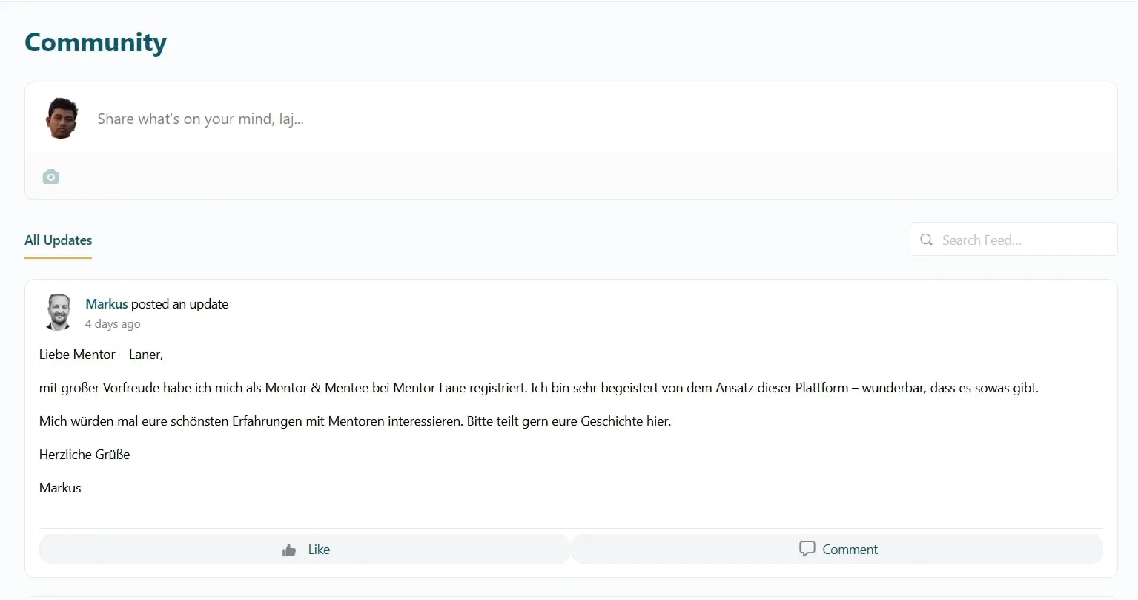1138x600 pixels.
Task: Click the camera icon to attach a photo
Action: tap(51, 177)
